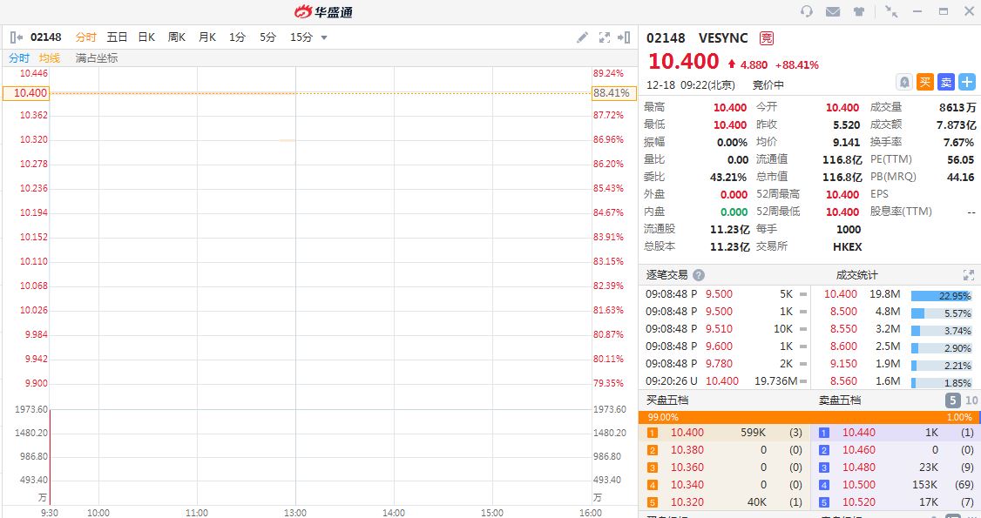981x518 pixels.
Task: Open the mail messages icon
Action: tap(833, 11)
